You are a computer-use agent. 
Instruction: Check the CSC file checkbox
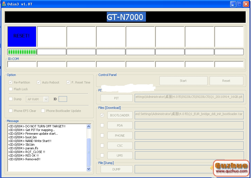click(x=102, y=145)
